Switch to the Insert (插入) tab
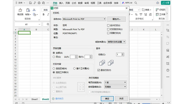The height and width of the screenshot is (104, 184). coord(61,3)
